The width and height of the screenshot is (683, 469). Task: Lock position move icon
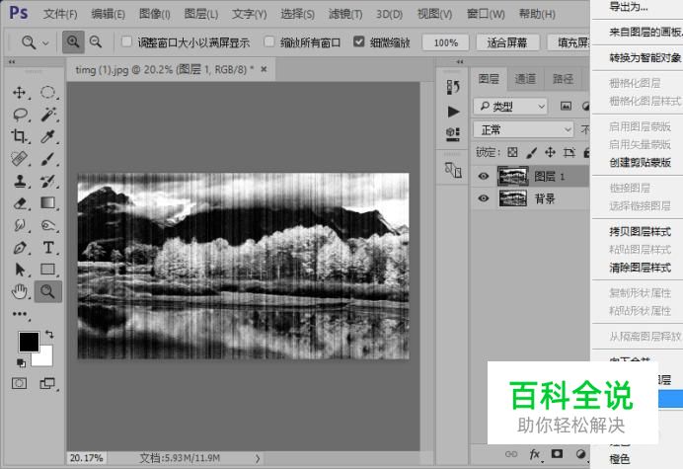550,152
